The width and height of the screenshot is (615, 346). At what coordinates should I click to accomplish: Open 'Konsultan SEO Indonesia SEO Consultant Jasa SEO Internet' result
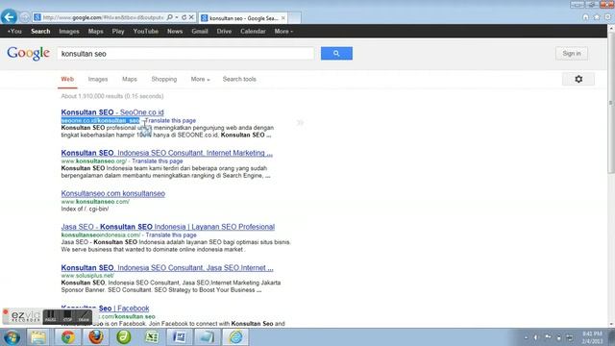(x=167, y=268)
